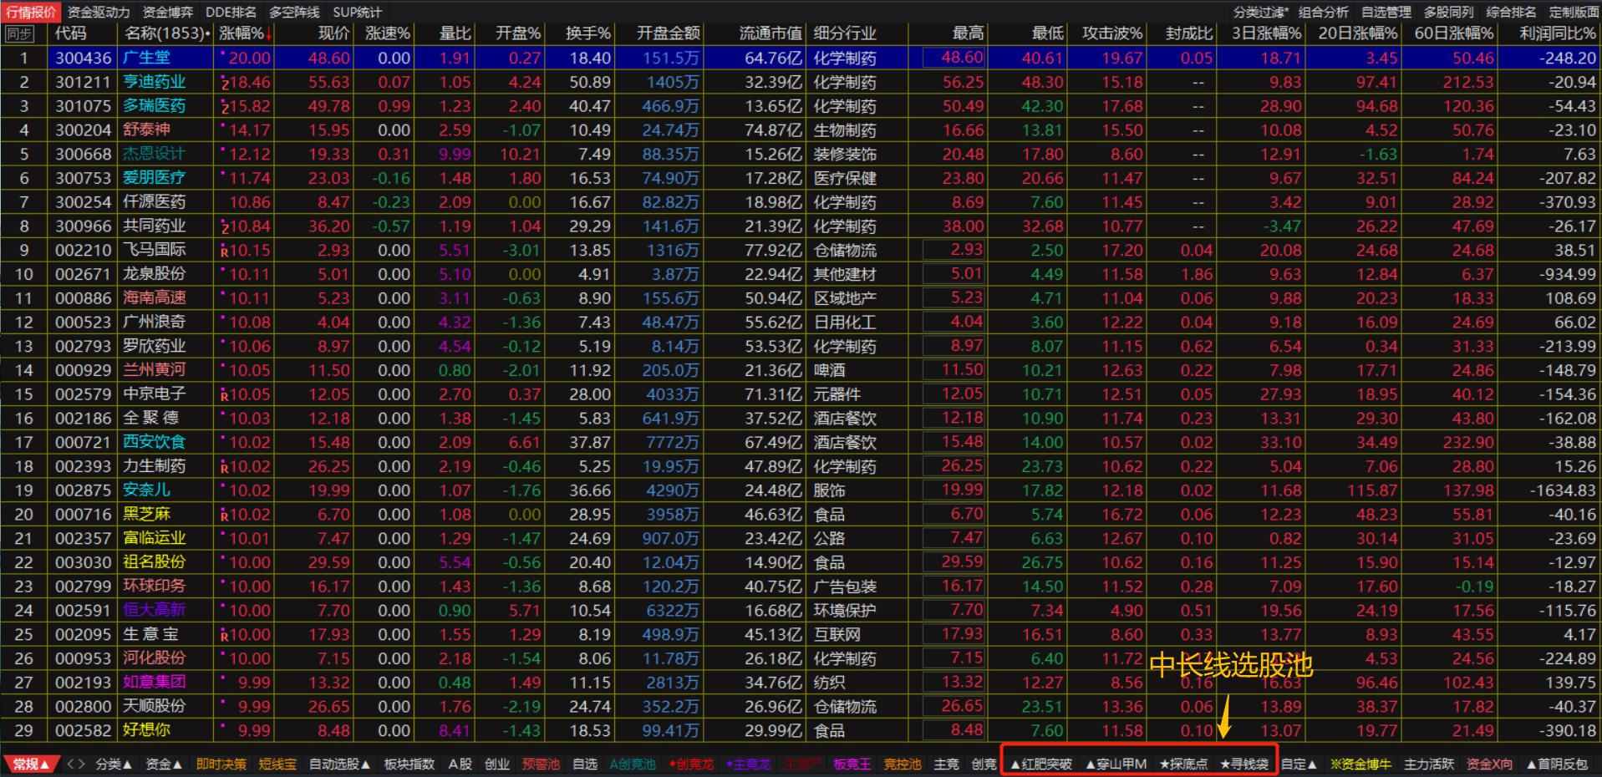
Task: Select the 主竞 bottom tab
Action: pyautogui.click(x=946, y=764)
